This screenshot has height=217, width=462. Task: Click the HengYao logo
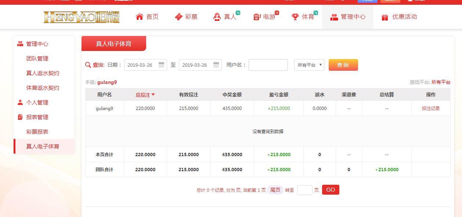click(x=82, y=17)
